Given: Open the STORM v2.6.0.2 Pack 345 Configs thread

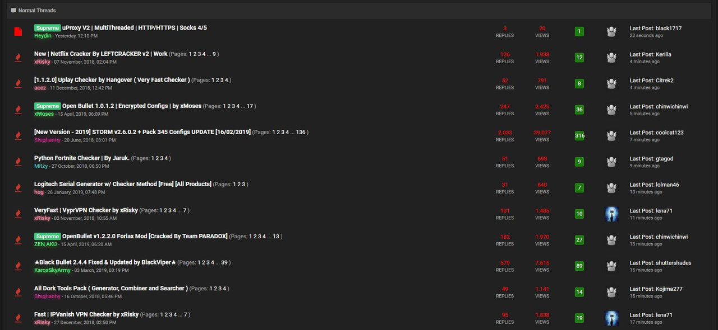Looking at the screenshot, I should (142, 133).
